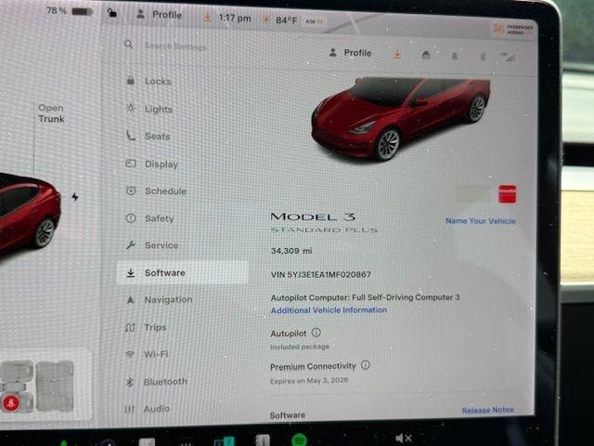The width and height of the screenshot is (594, 446).
Task: Tap the orange update arrow in settings header
Action: tap(397, 55)
